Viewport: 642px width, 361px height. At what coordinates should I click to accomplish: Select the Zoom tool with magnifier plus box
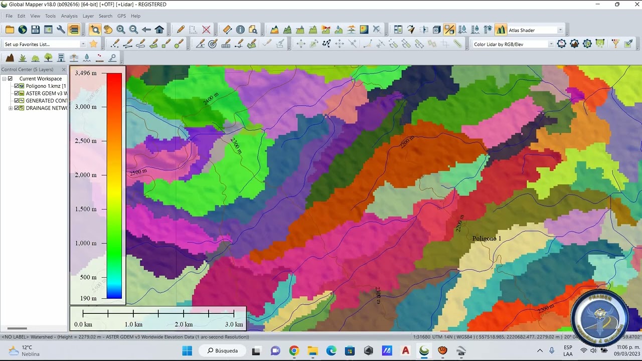click(x=95, y=30)
